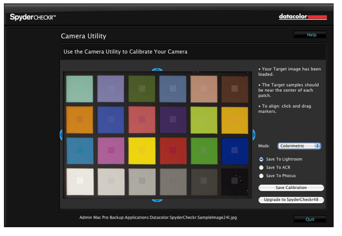Quit the SpyderCheckr application

pyautogui.click(x=310, y=219)
